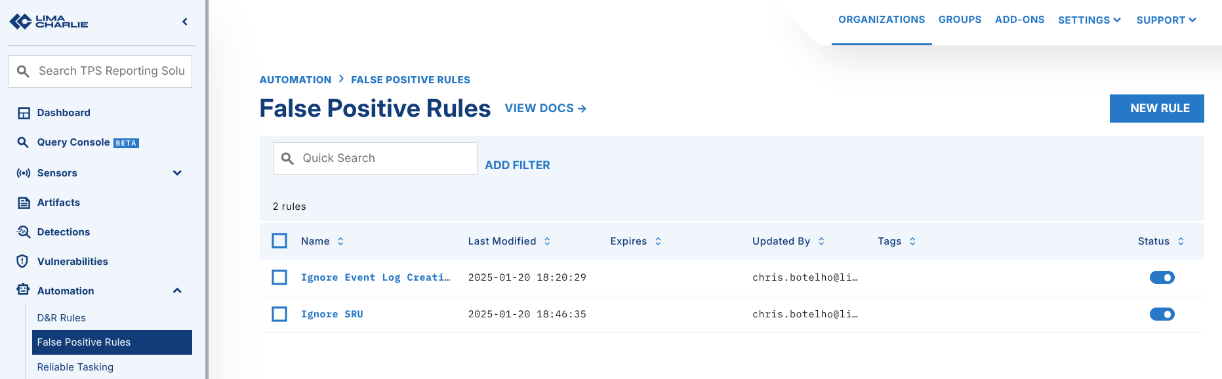The height and width of the screenshot is (379, 1222).
Task: Expand the Sensors sidebar section
Action: click(x=177, y=173)
